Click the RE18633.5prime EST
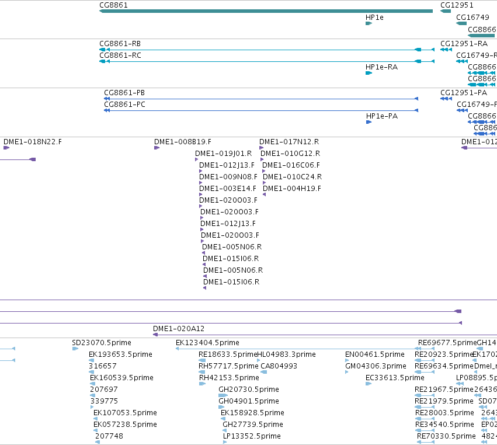 click(x=202, y=360)
